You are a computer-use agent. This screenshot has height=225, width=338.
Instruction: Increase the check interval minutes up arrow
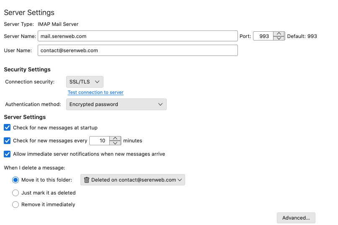click(115, 139)
